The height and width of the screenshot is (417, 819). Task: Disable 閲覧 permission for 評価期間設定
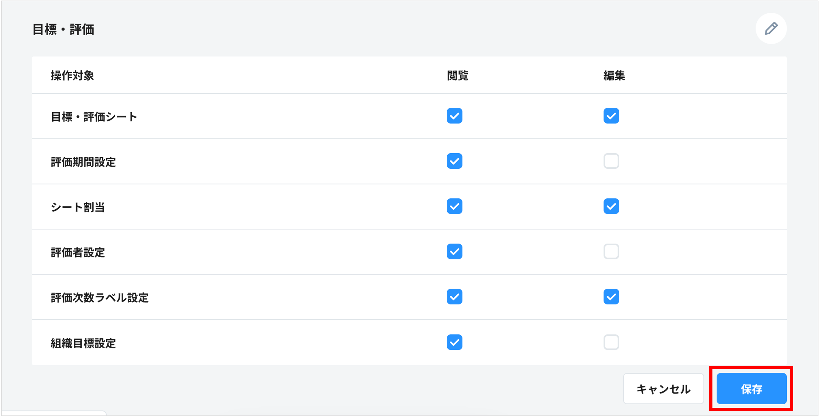click(454, 161)
